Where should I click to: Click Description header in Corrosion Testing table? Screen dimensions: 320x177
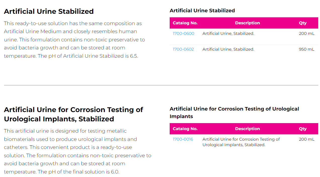247,129
